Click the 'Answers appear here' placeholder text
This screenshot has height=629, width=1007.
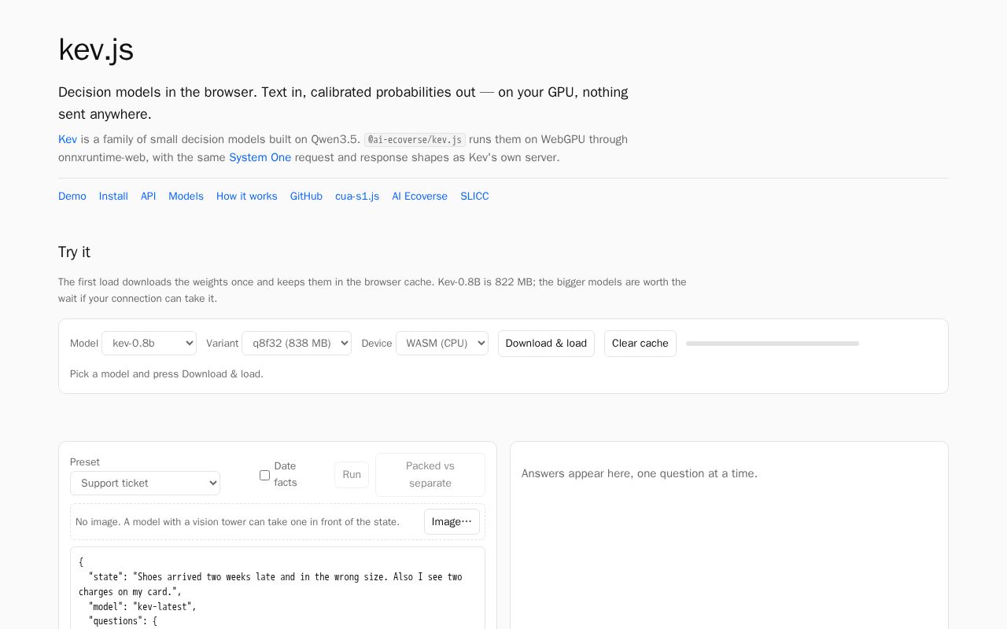click(x=640, y=473)
